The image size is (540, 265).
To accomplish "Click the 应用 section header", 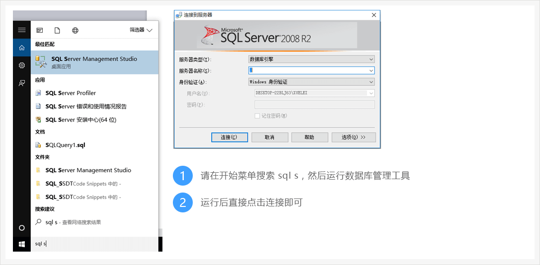I will point(40,80).
